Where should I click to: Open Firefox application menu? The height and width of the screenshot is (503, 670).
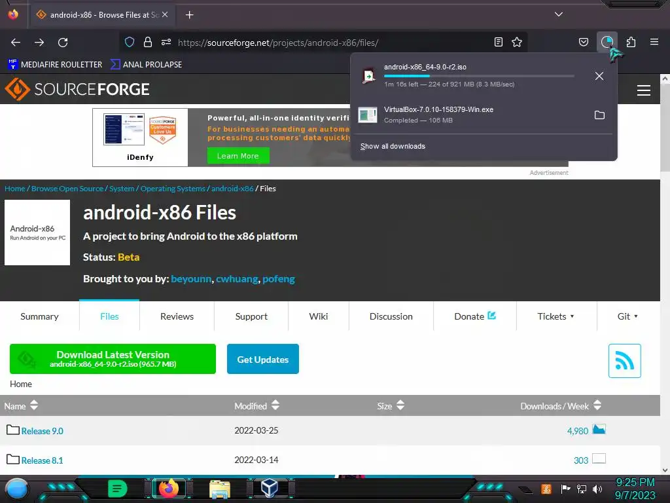click(x=654, y=42)
